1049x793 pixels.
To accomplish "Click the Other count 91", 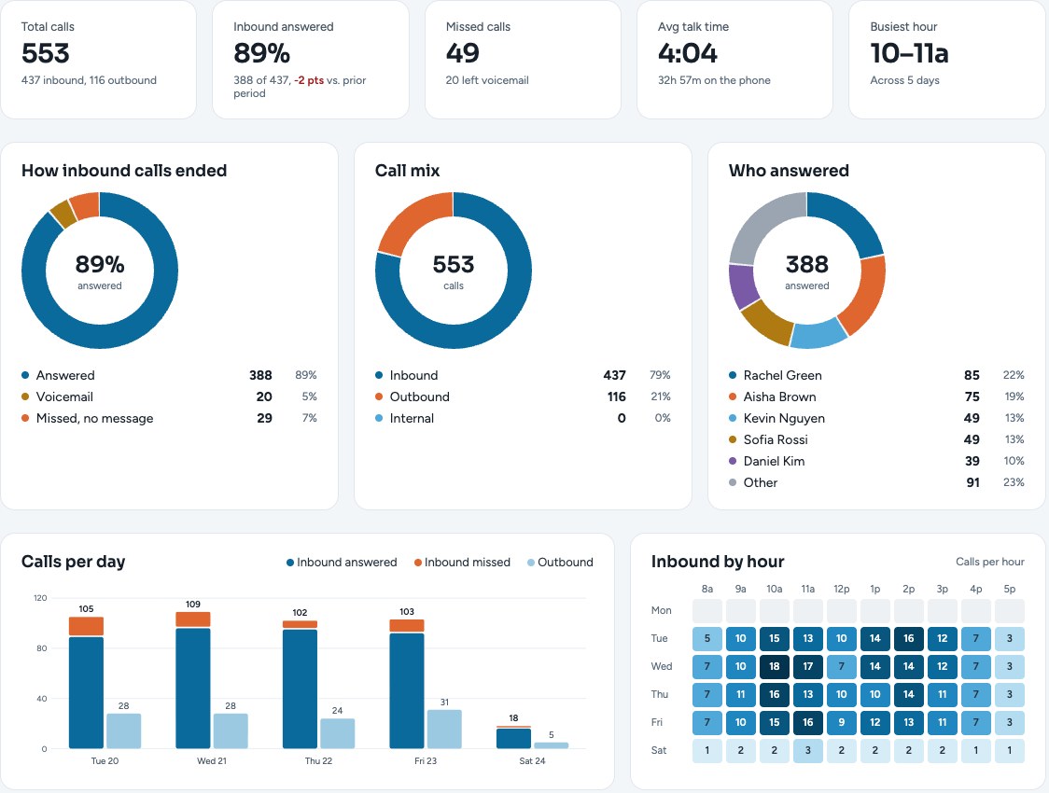I will (x=972, y=482).
